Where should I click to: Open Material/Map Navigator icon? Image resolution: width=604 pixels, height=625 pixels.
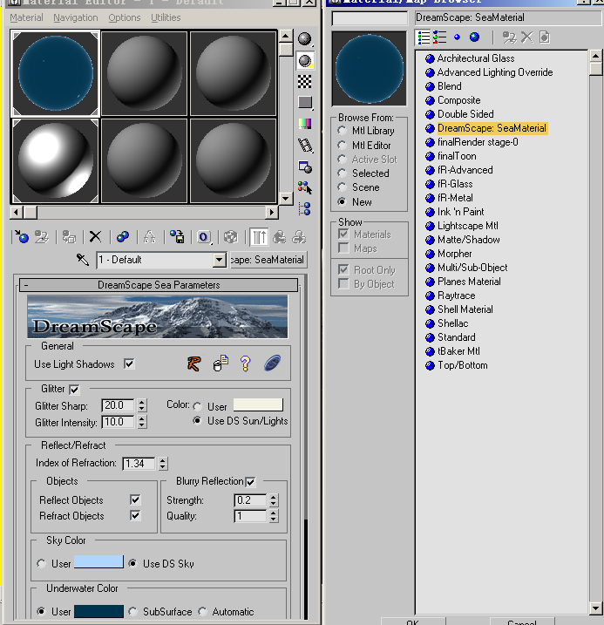(x=305, y=208)
